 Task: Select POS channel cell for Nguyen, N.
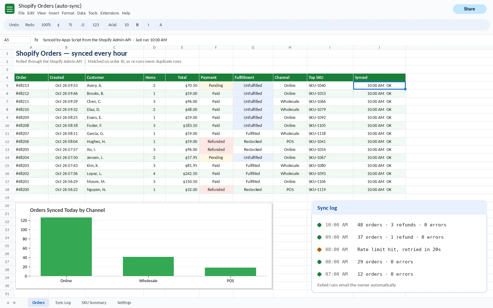(x=290, y=190)
